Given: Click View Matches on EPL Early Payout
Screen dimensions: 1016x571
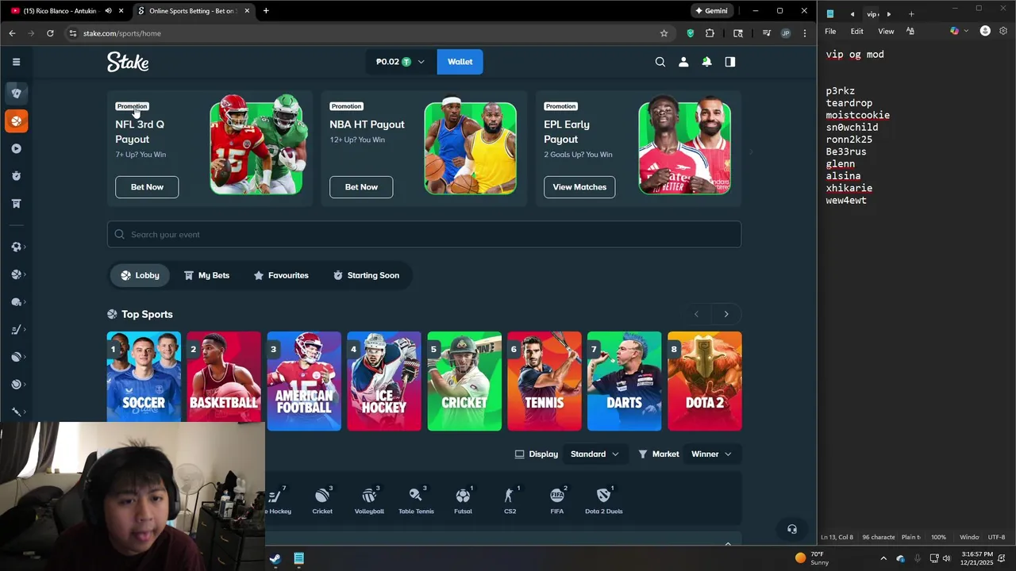Looking at the screenshot, I should pyautogui.click(x=579, y=187).
